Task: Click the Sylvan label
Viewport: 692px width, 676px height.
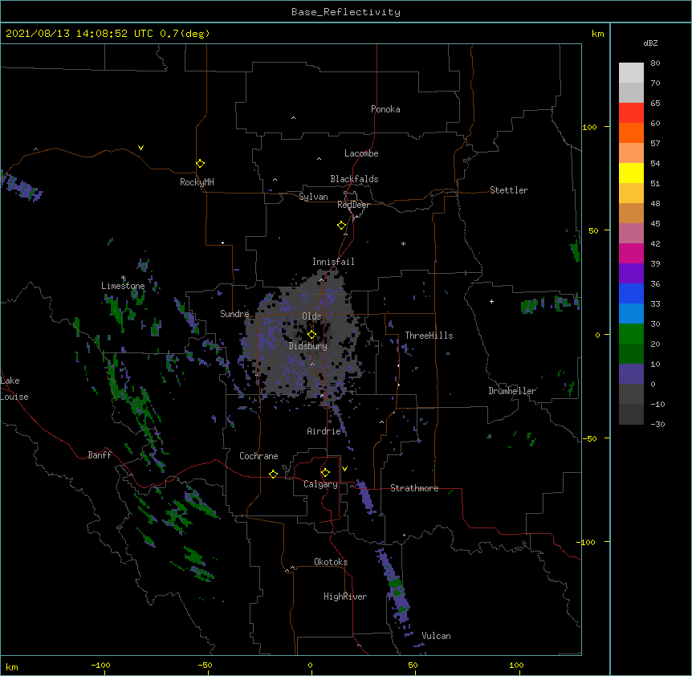Action: click(x=313, y=197)
